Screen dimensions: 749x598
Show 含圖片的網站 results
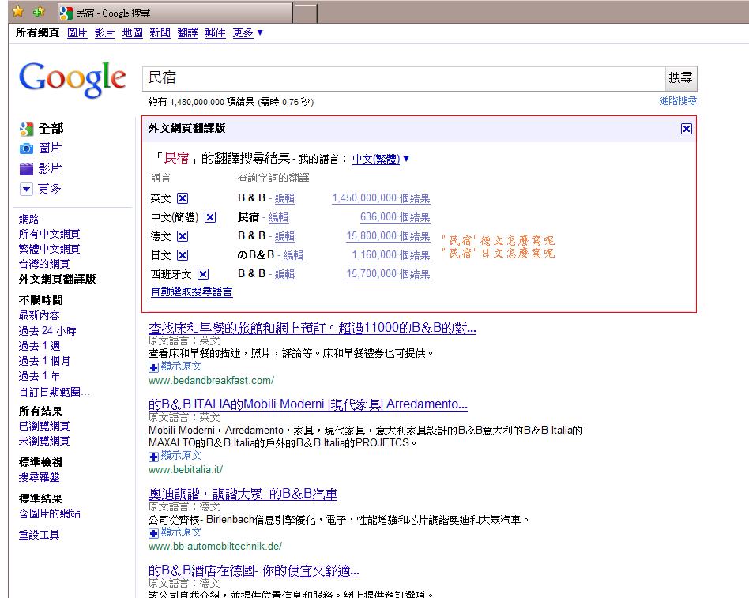pyautogui.click(x=49, y=514)
